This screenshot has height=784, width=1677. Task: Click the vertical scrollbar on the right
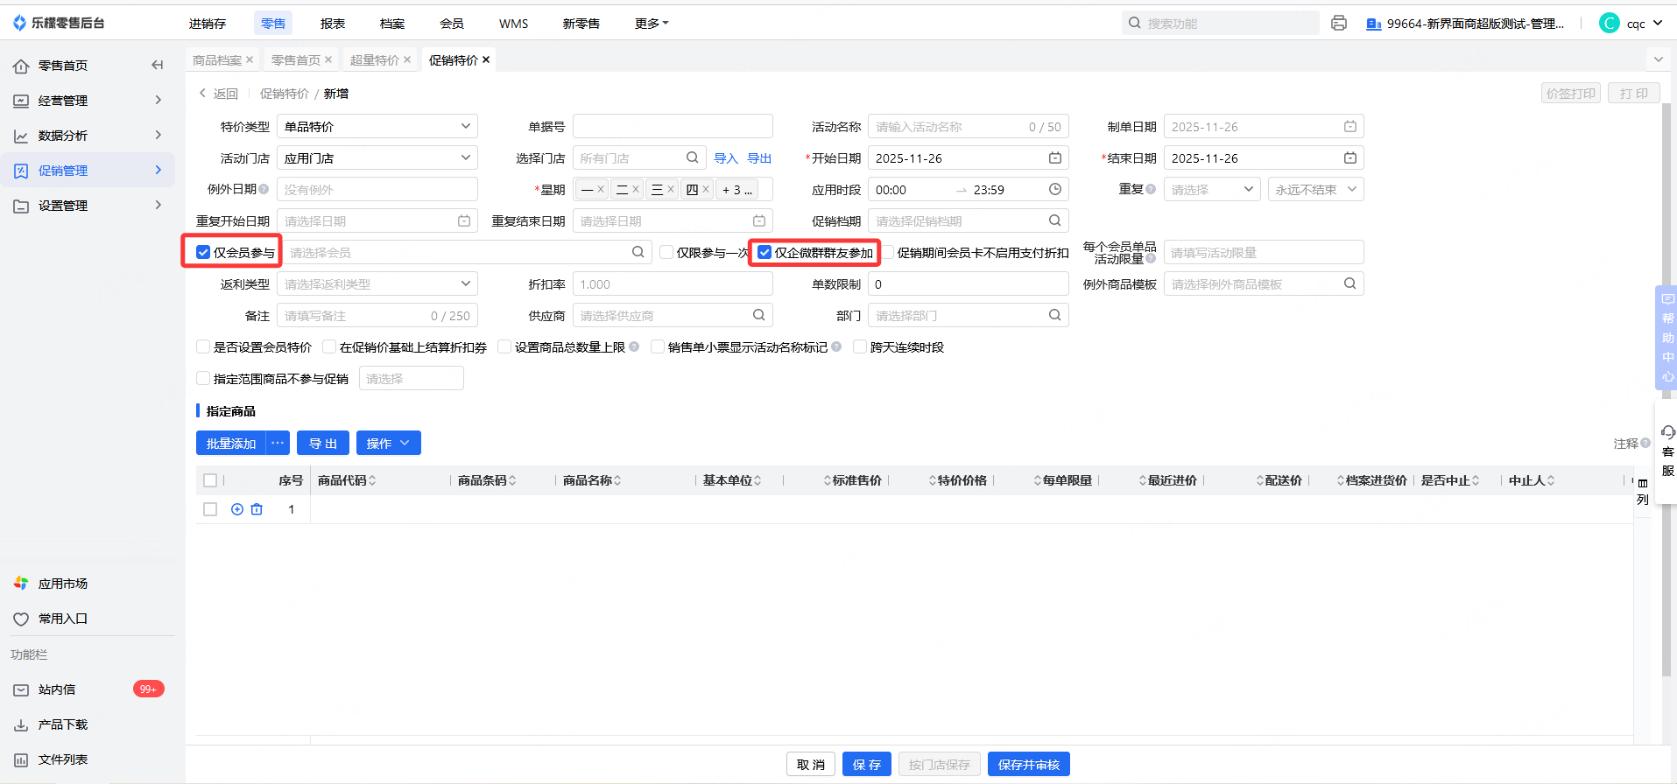(1666, 394)
